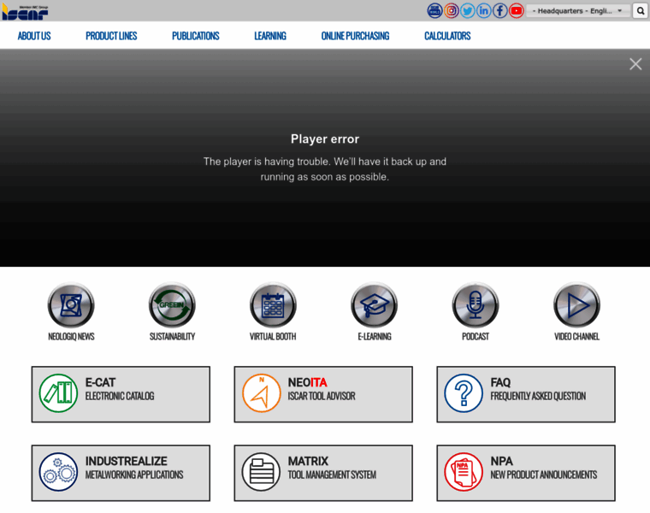Screen dimensions: 650x513
Task: Open the NEOLOGIQ NEWS text link
Action: pyautogui.click(x=71, y=337)
